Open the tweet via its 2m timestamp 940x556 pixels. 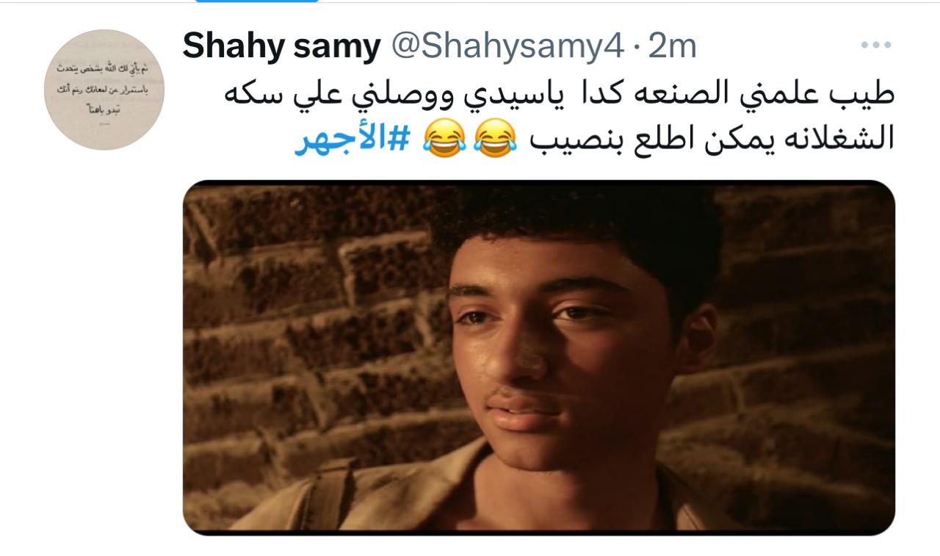tap(672, 47)
